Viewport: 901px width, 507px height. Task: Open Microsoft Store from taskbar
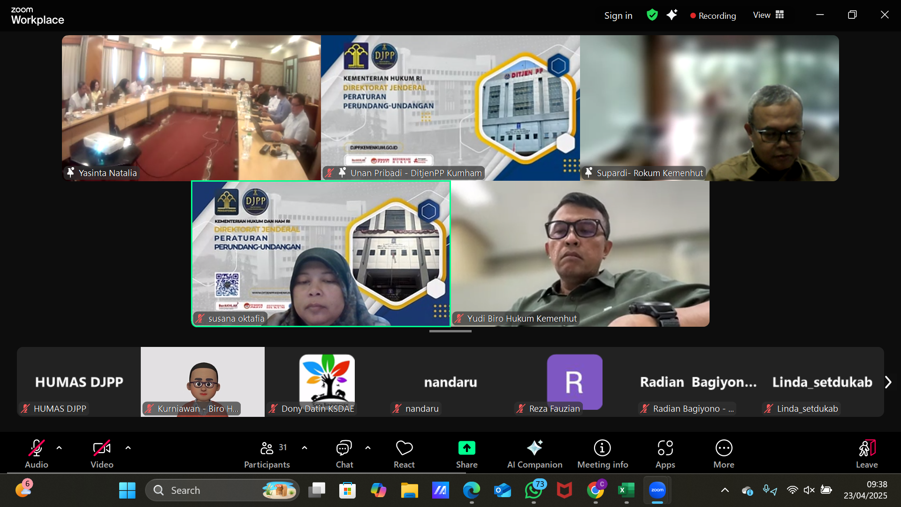(x=347, y=491)
